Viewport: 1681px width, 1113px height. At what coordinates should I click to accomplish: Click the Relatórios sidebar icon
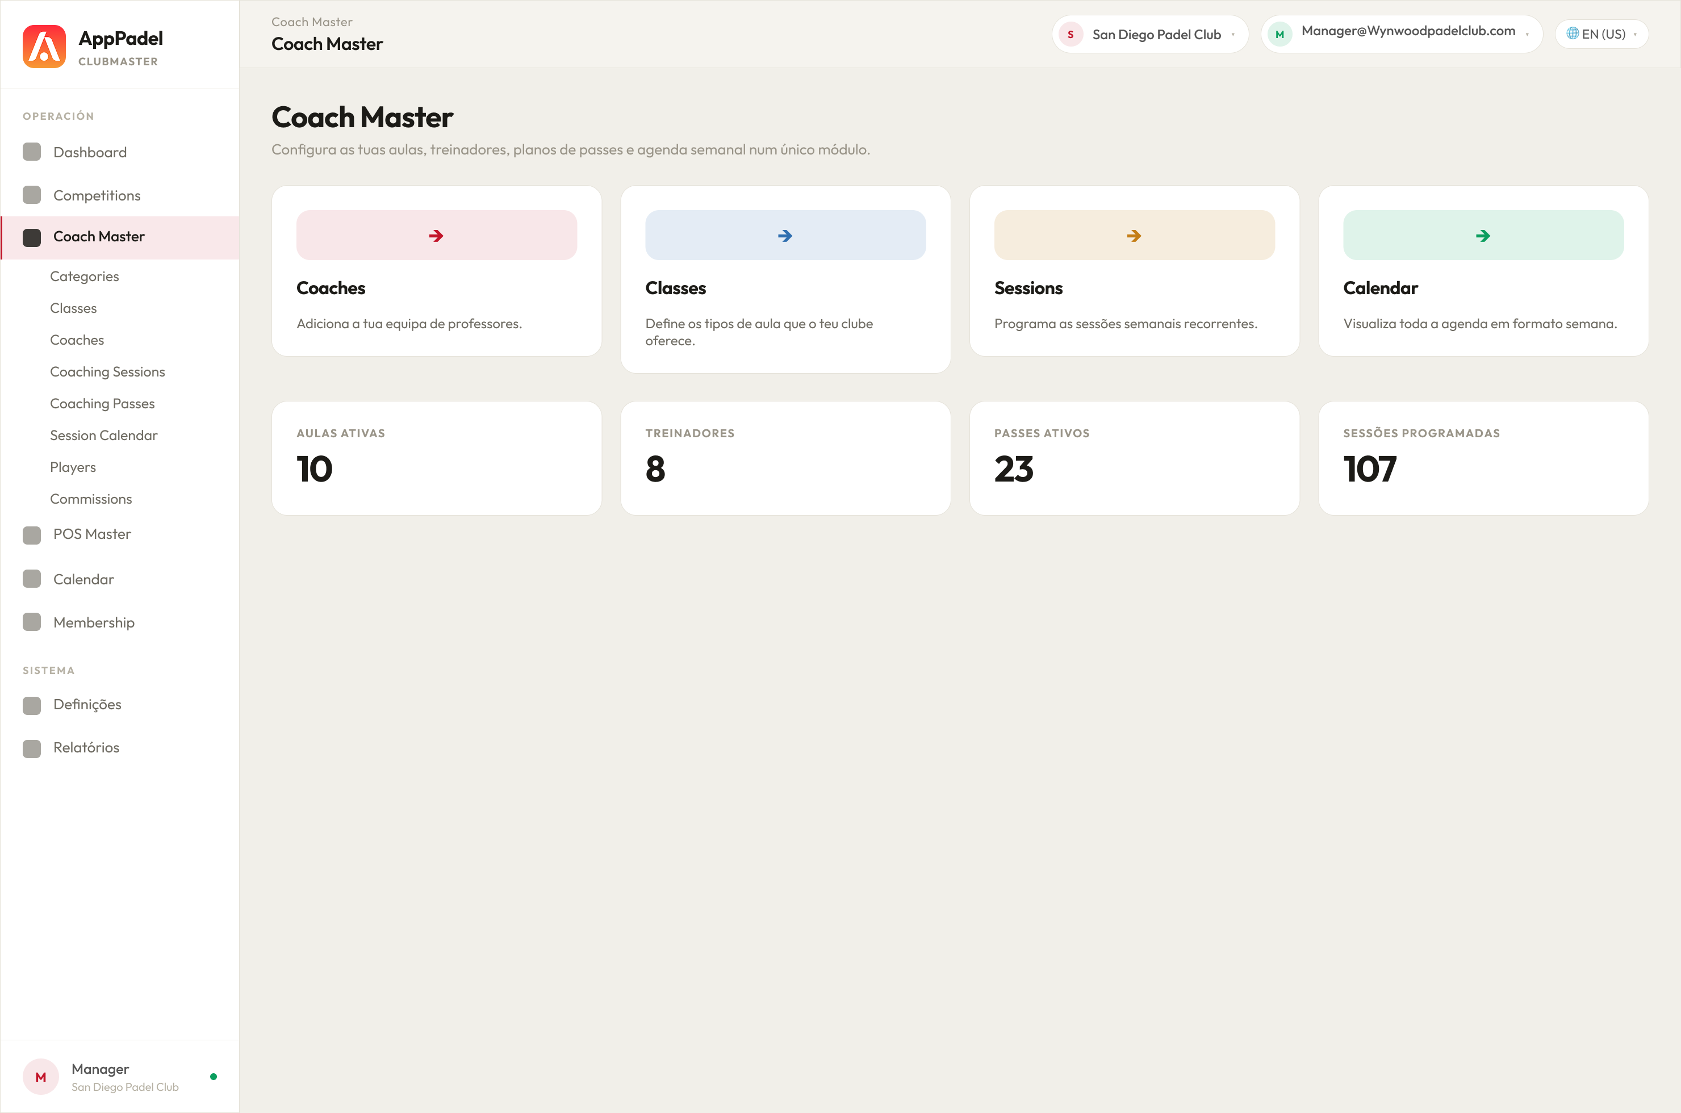click(32, 748)
